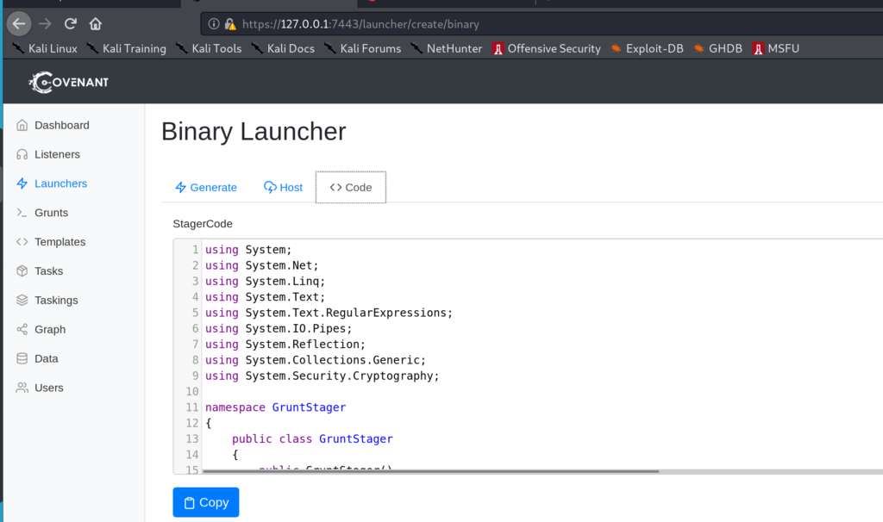This screenshot has width=883, height=522.
Task: Click the Graph share-nodes icon
Action: point(22,330)
